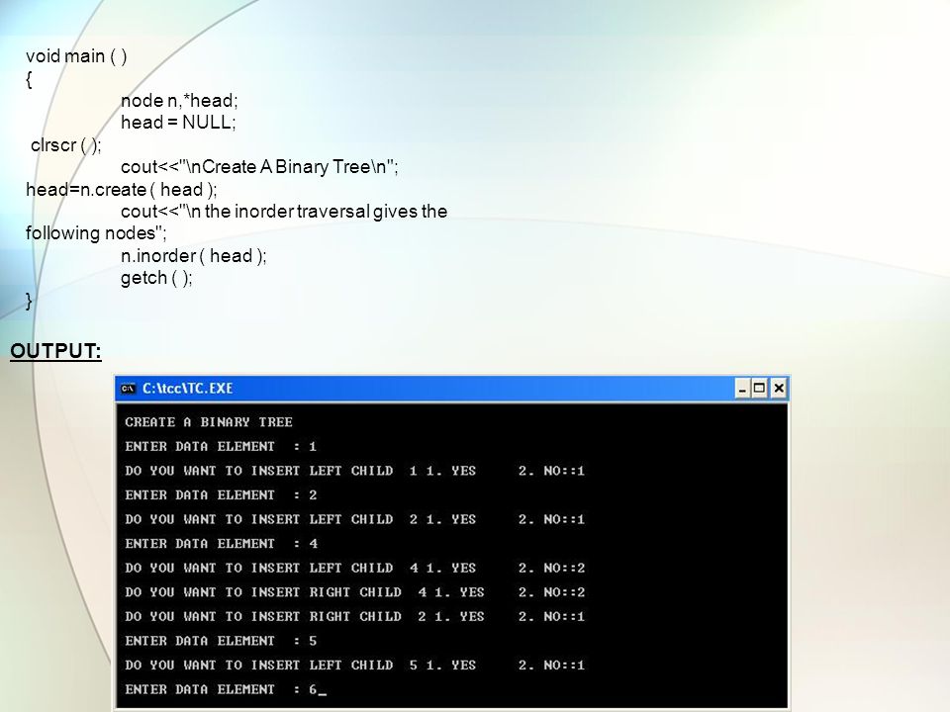Click the 'clrscr ( );' code line
Screen dimensions: 950x712
pyautogui.click(x=66, y=145)
